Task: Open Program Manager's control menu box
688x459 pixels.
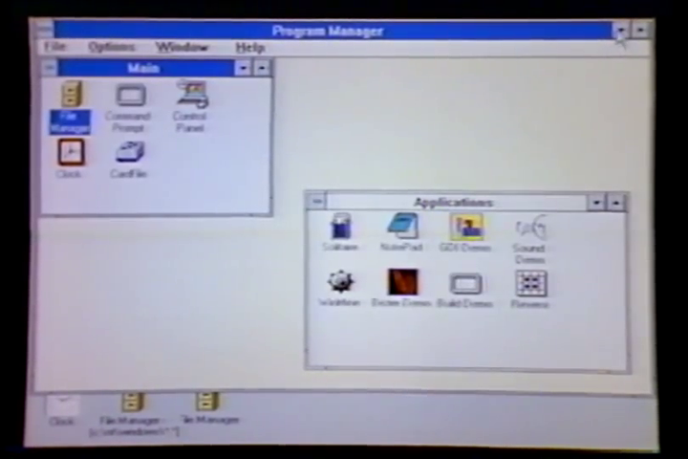Action: 44,31
